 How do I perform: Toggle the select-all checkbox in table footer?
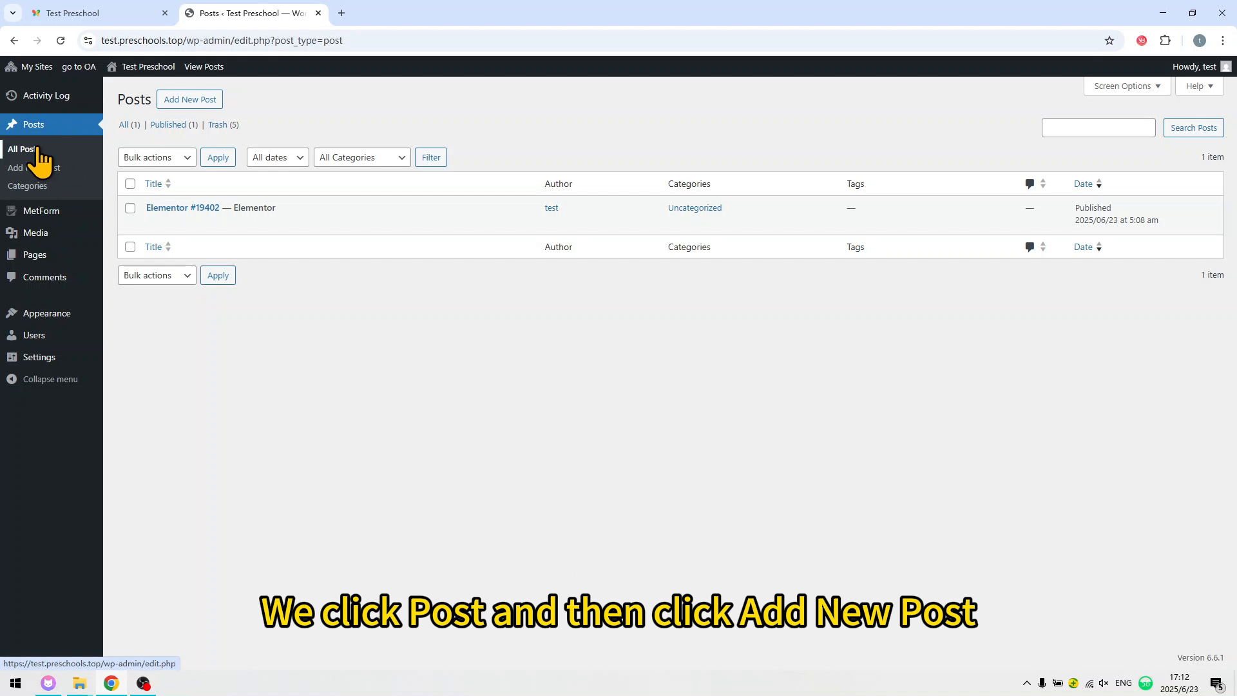[130, 247]
